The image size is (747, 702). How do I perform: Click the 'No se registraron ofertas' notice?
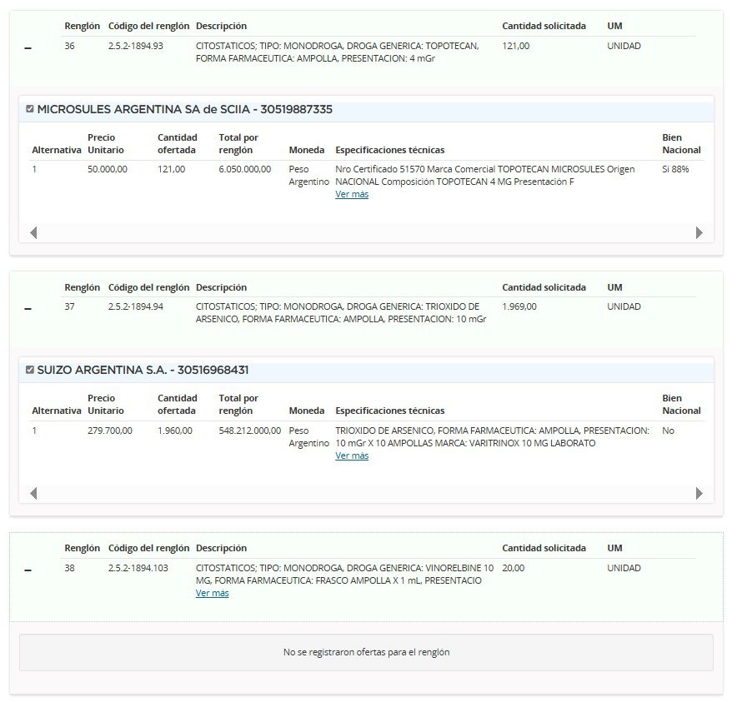click(x=366, y=652)
